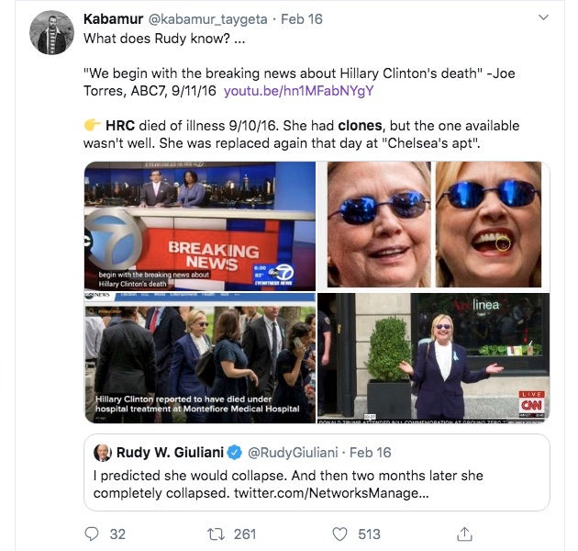Click the 261 retweet count

(245, 534)
